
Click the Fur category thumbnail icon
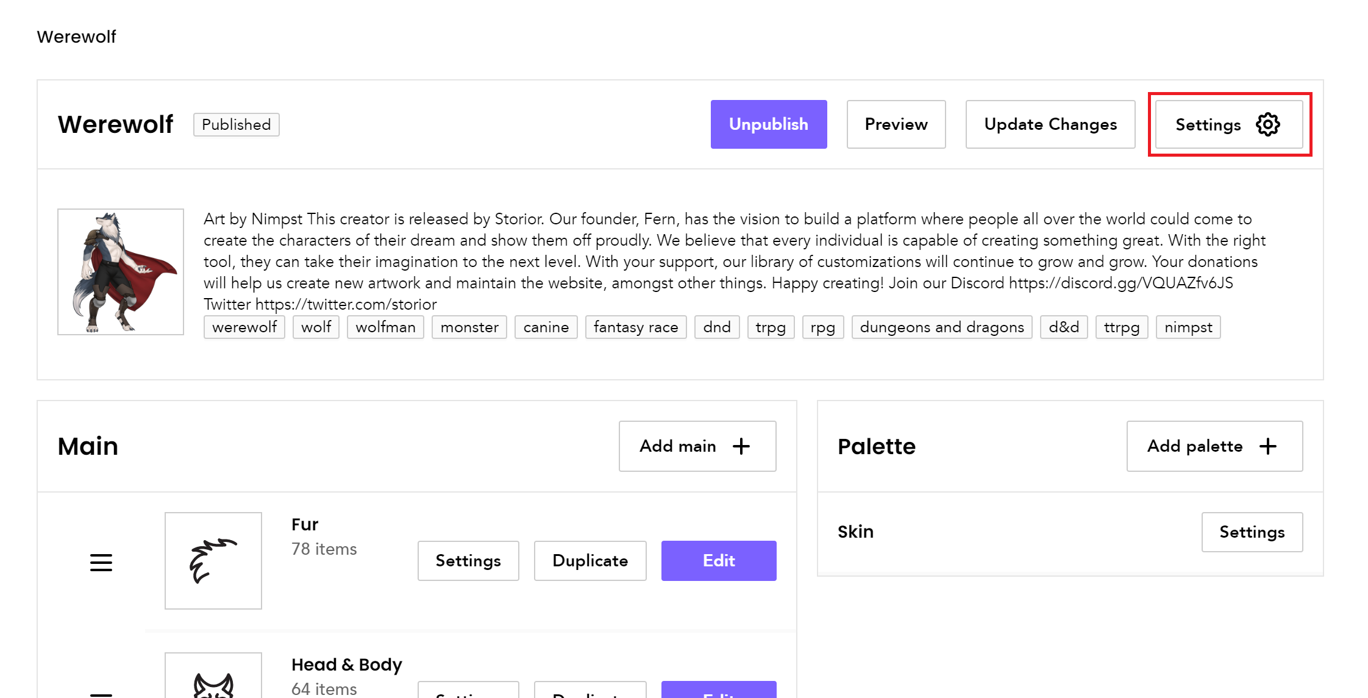tap(213, 561)
